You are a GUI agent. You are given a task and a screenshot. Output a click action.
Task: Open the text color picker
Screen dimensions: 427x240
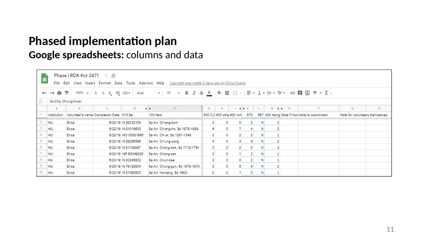tap(209, 93)
